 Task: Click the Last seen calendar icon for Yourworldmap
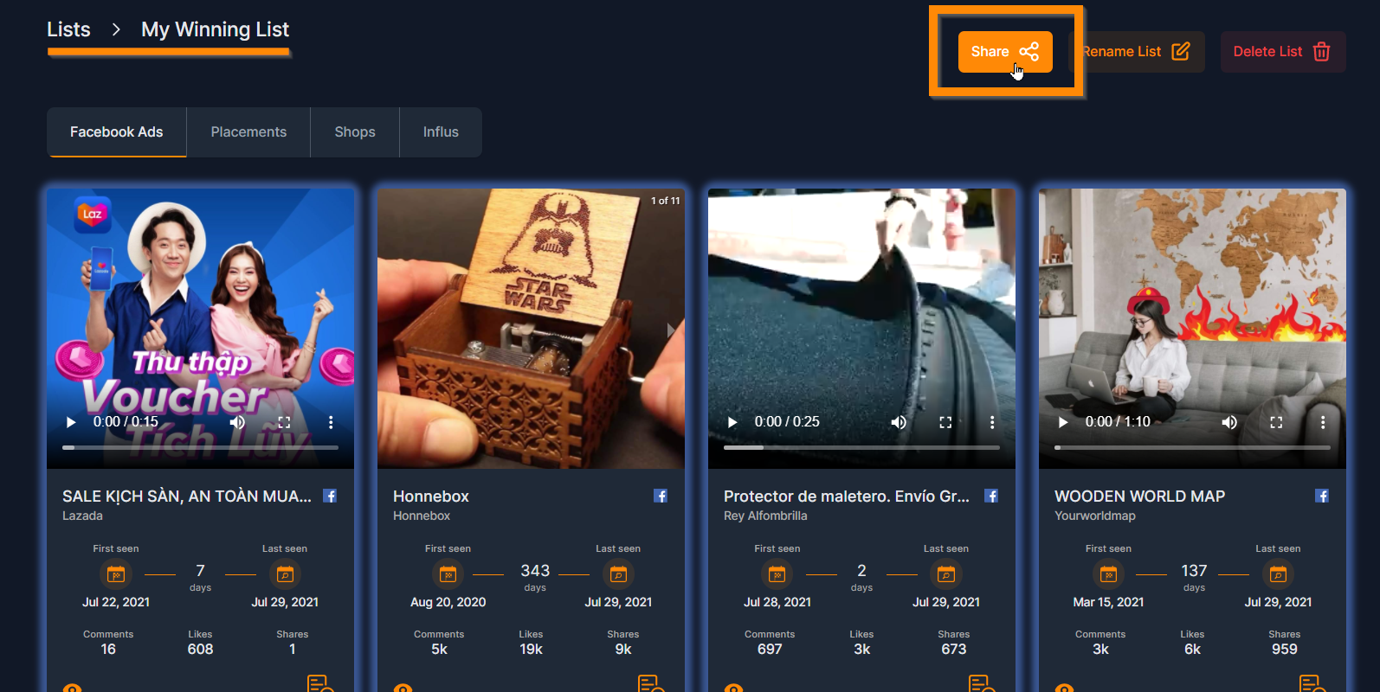pos(1278,573)
